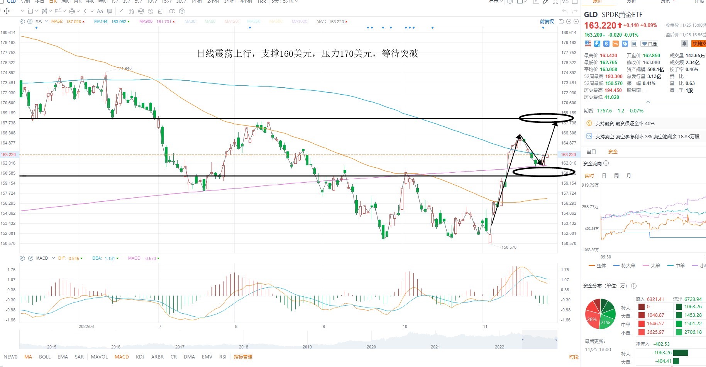Select the 实时 capital flow tab

point(589,176)
